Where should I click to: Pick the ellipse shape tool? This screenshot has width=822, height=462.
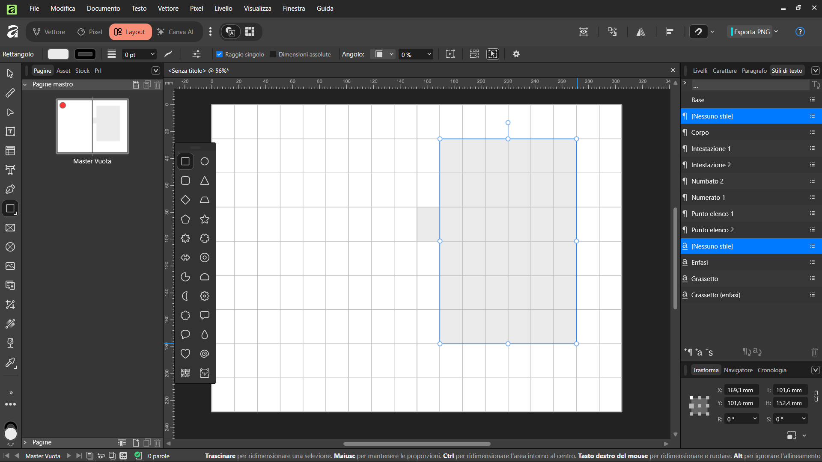[x=205, y=161]
